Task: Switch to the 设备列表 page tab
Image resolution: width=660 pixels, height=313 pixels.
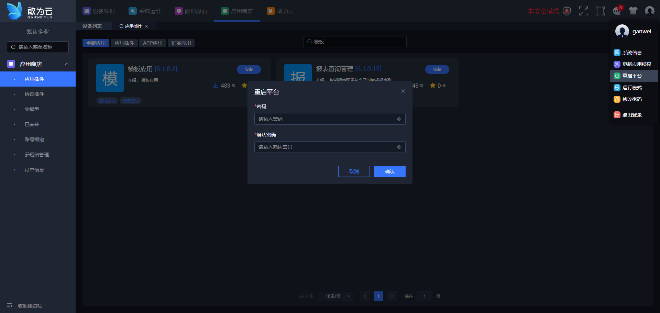Action: coord(92,26)
